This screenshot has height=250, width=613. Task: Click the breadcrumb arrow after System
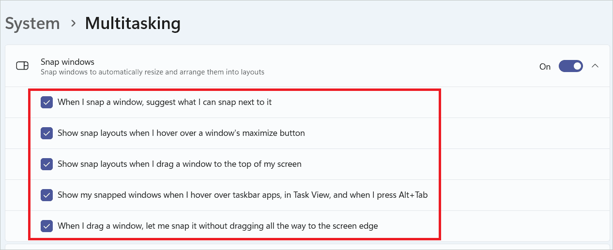(73, 23)
